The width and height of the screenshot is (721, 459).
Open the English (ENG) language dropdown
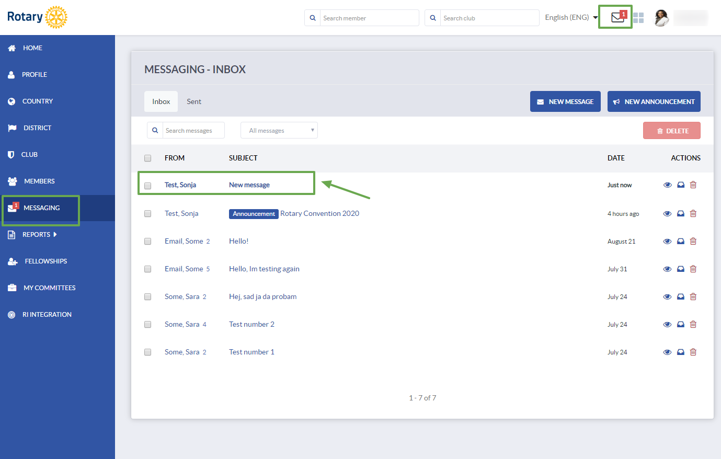[571, 17]
